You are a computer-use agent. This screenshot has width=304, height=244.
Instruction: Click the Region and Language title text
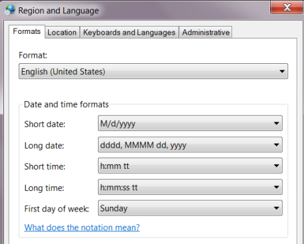59,11
